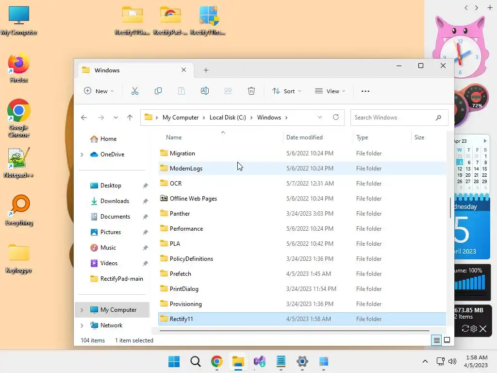Open Downloads in quick access

(x=115, y=201)
